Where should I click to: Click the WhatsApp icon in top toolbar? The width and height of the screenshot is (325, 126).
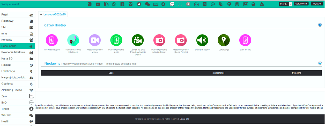114,4
